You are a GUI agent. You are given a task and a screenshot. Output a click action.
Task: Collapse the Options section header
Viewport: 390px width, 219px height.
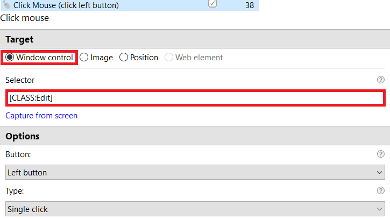pos(195,136)
